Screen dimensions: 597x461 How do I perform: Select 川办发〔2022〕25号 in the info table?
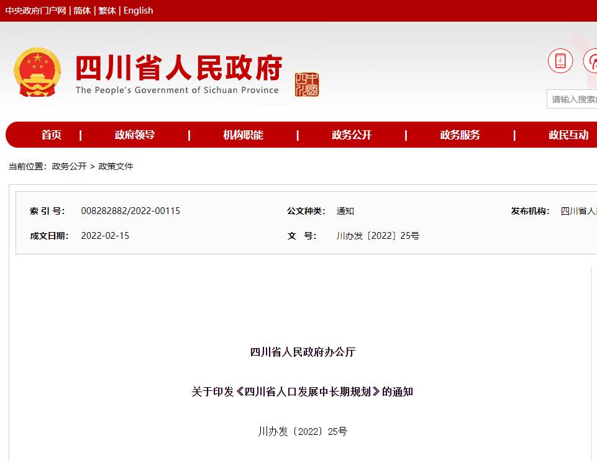click(x=378, y=235)
